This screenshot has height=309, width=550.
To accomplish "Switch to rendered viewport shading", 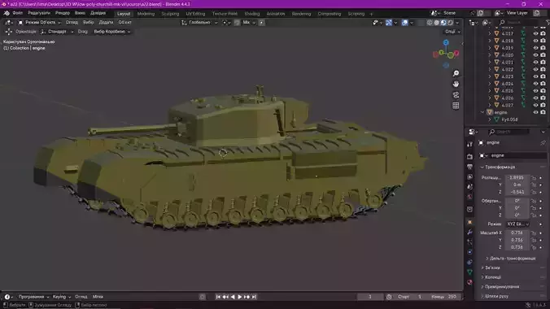I will coord(451,23).
